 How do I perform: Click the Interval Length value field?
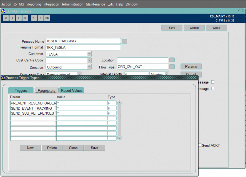(137, 73)
